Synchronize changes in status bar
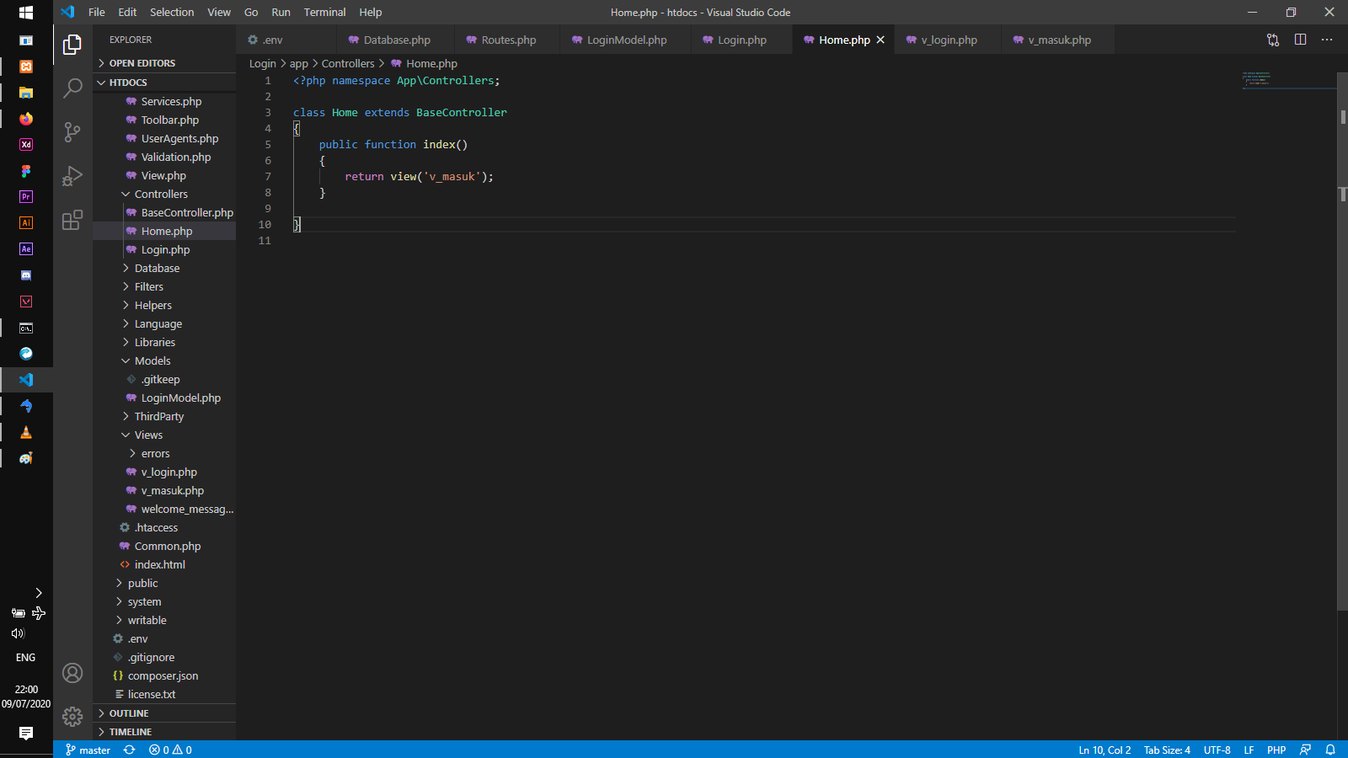Image resolution: width=1348 pixels, height=758 pixels. point(129,750)
